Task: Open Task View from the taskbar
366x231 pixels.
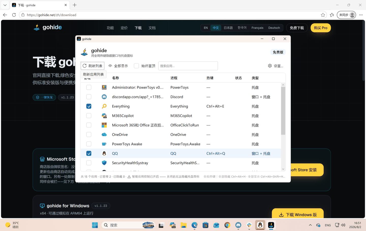Action: click(x=161, y=225)
